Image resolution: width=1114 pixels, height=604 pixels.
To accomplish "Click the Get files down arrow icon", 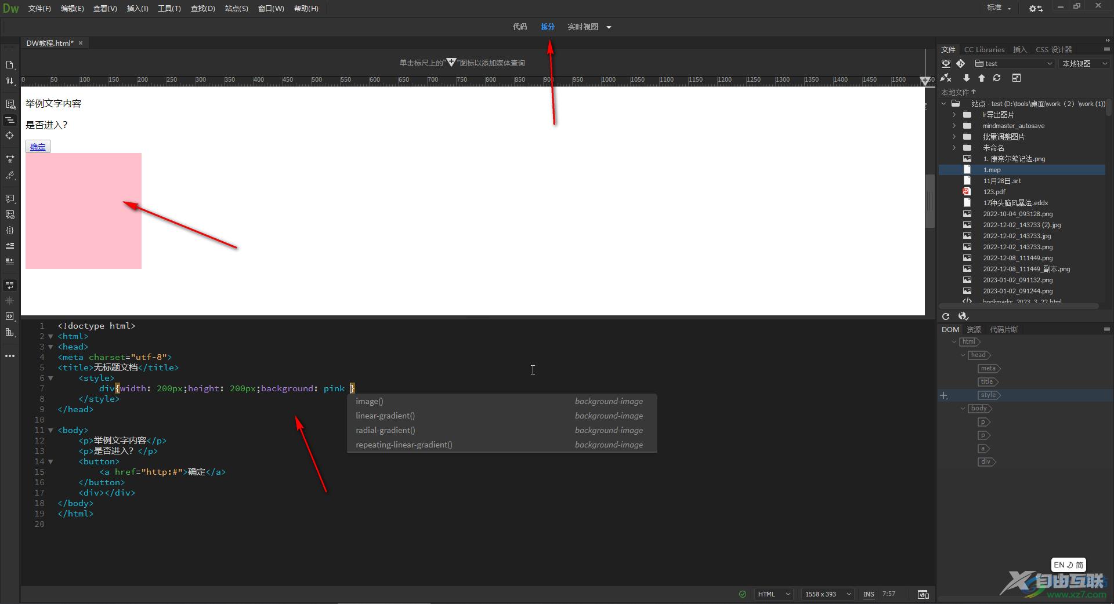I will coord(966,78).
